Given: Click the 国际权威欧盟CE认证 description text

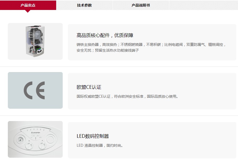Looking at the screenshot, I should tap(94, 96).
